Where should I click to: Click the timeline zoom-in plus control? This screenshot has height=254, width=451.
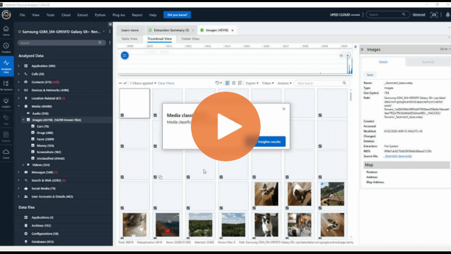pyautogui.click(x=347, y=56)
